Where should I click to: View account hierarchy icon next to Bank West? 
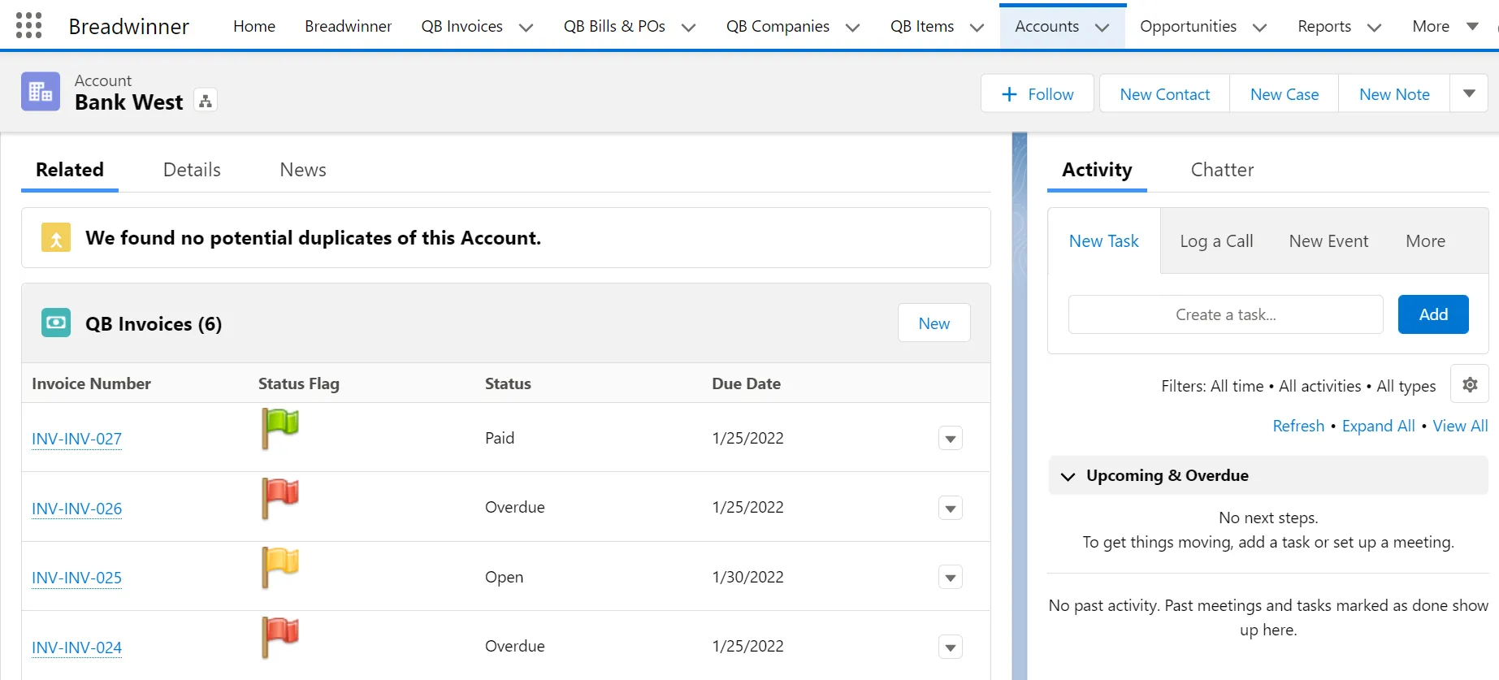[206, 102]
